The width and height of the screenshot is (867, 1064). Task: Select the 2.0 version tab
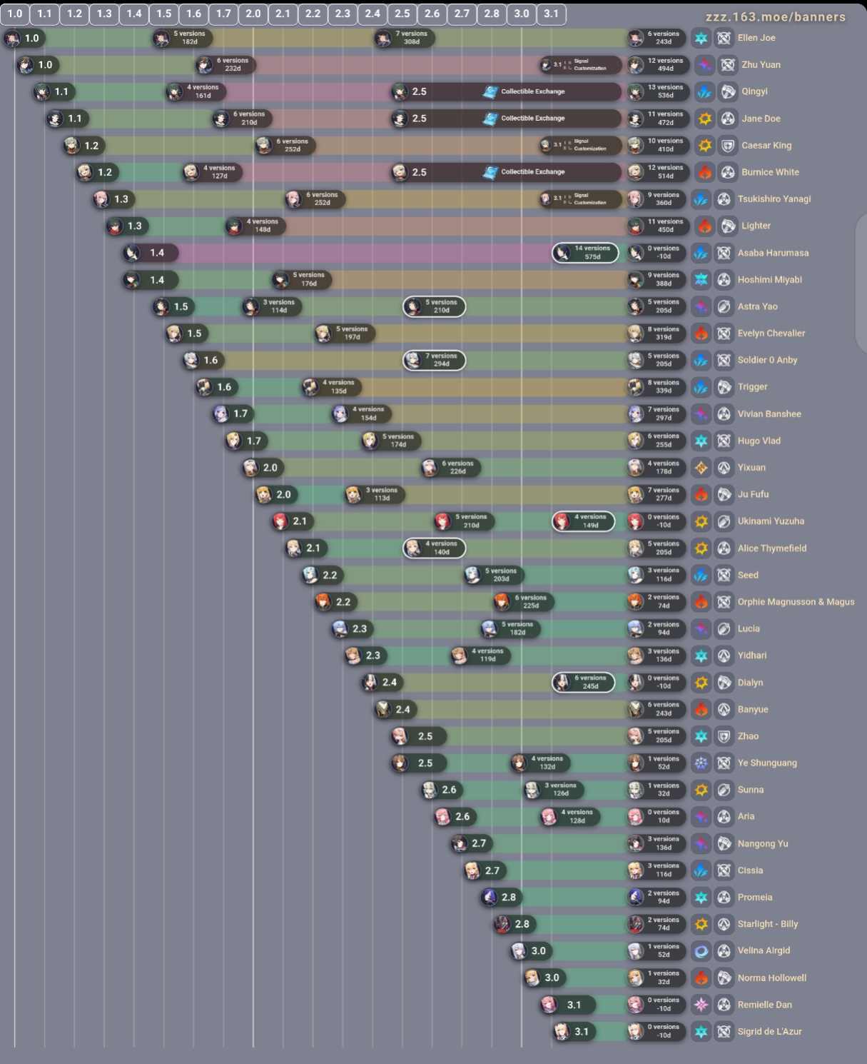coord(253,14)
